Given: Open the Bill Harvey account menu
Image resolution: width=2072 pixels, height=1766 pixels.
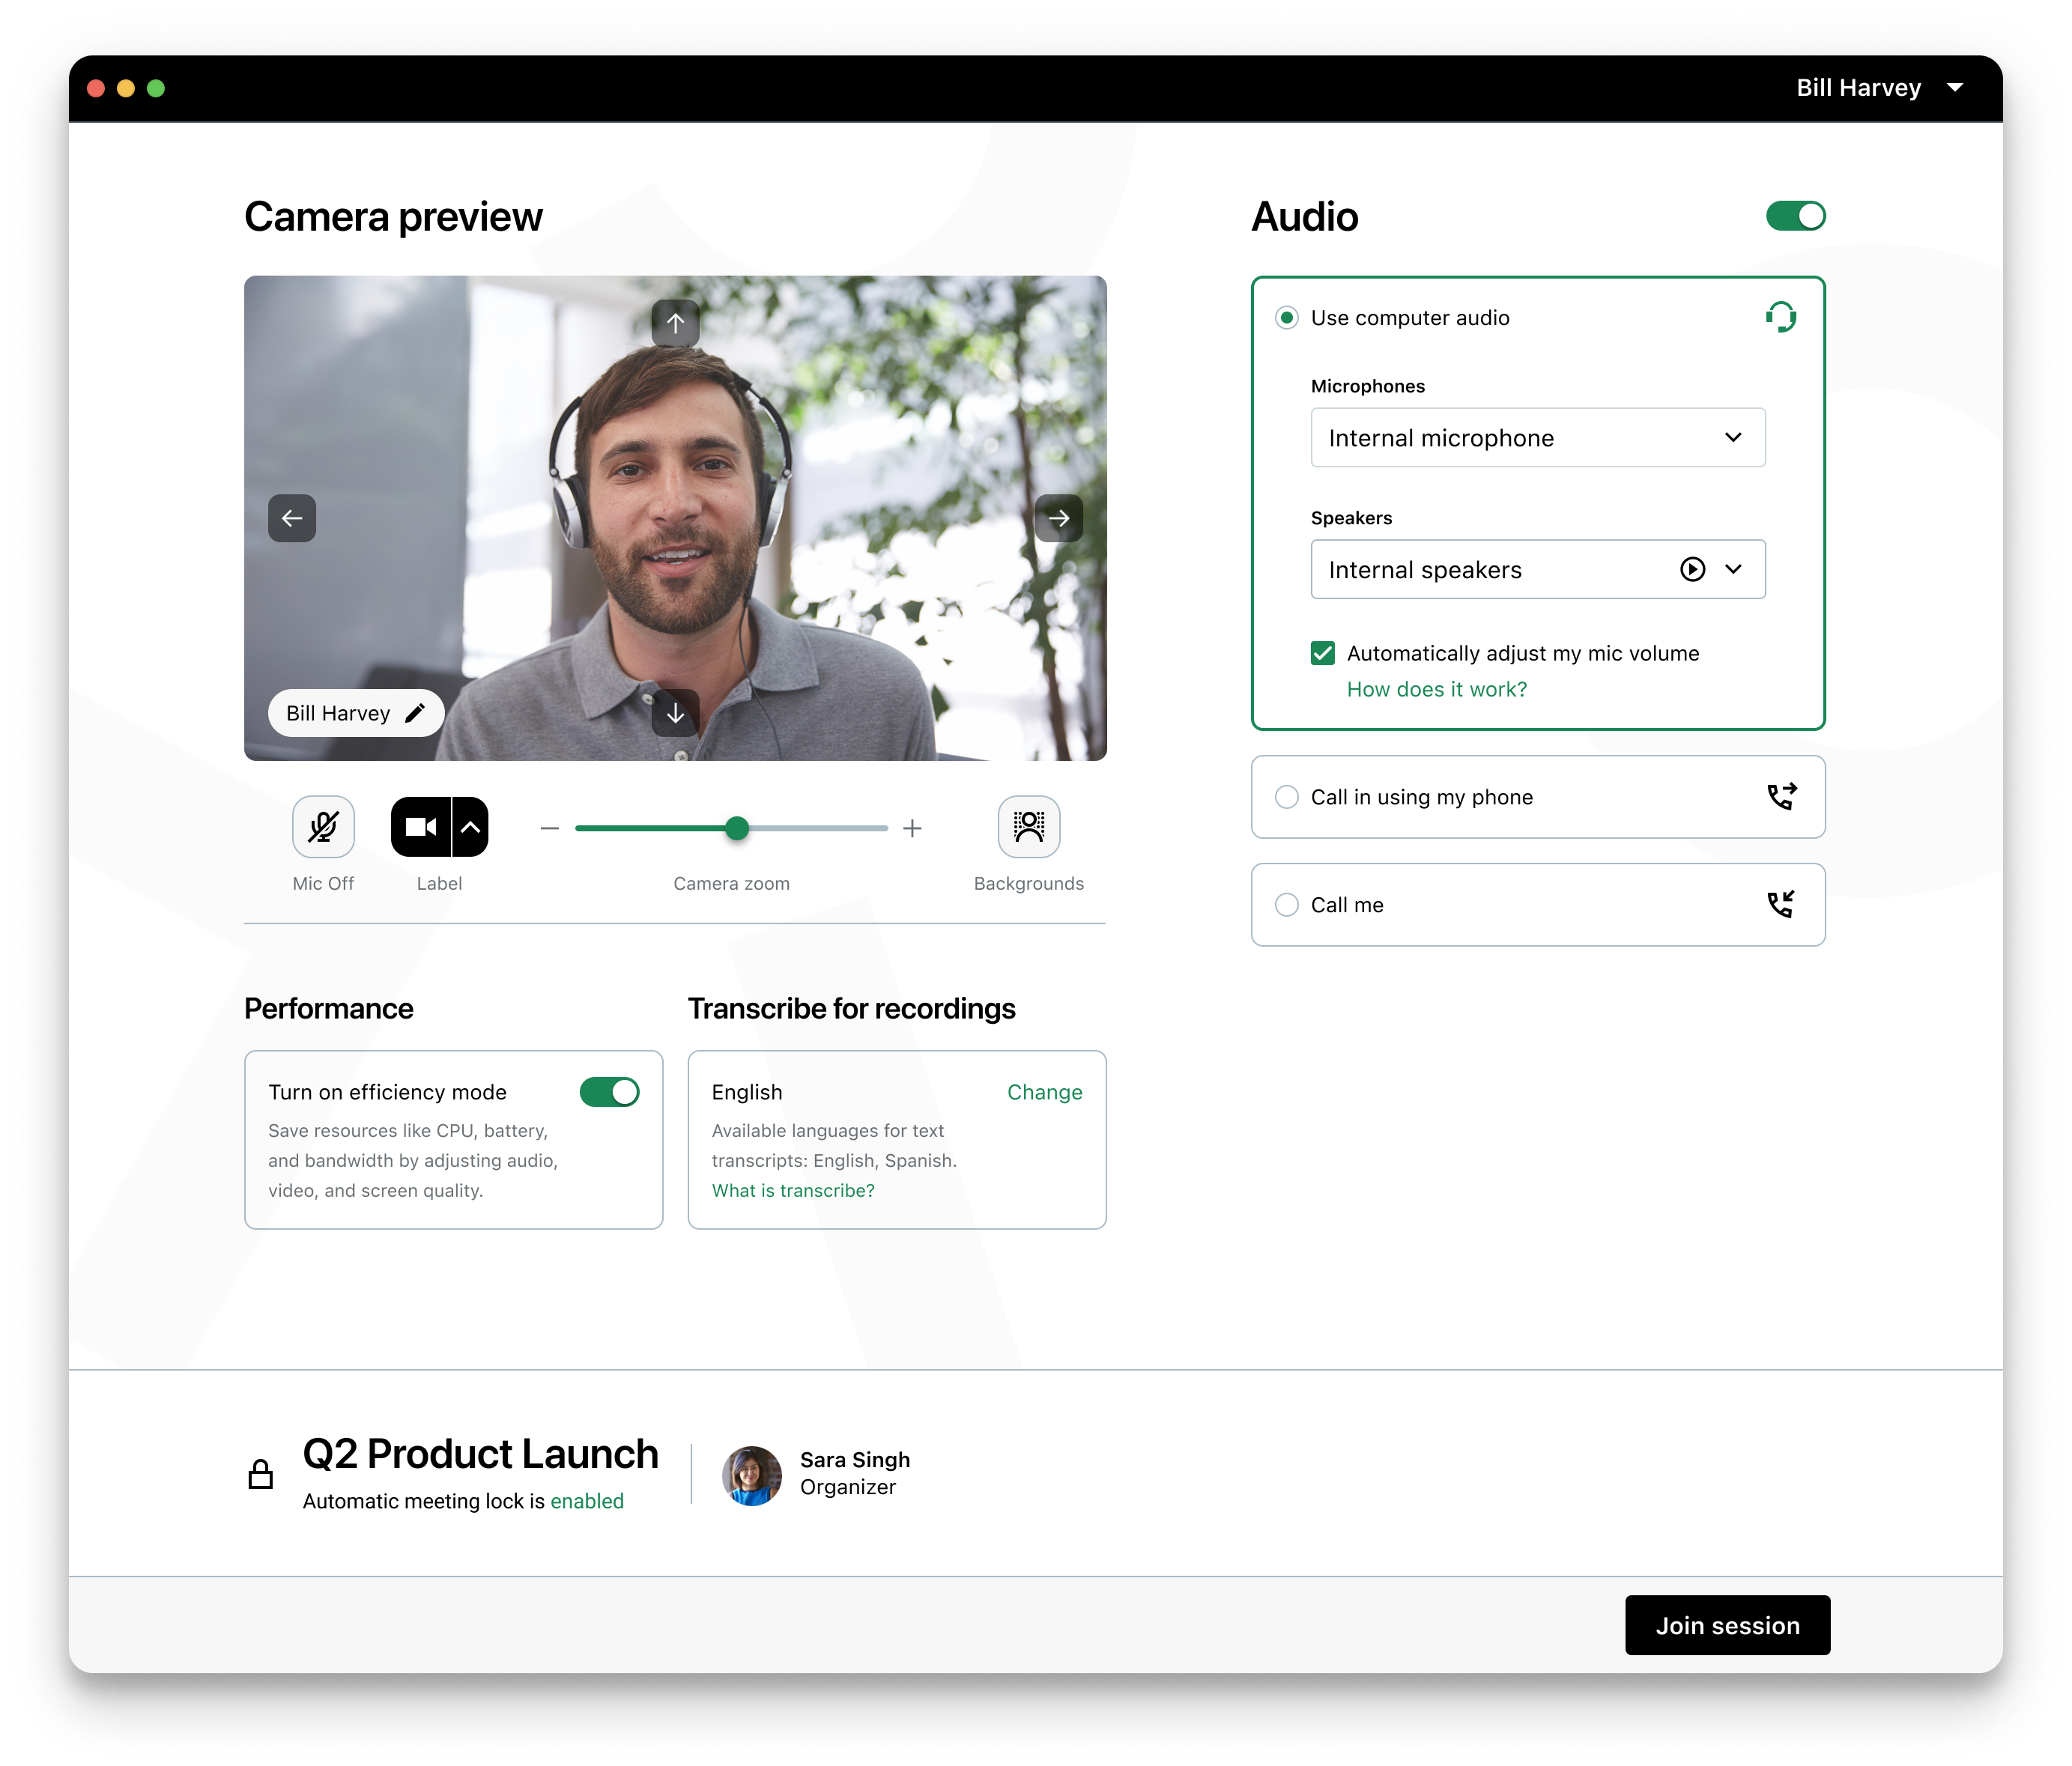Looking at the screenshot, I should click(1880, 88).
